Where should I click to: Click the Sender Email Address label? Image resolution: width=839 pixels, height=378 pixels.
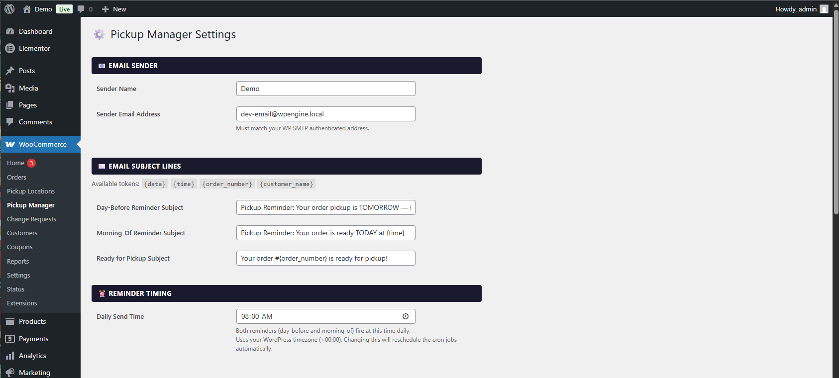click(128, 114)
